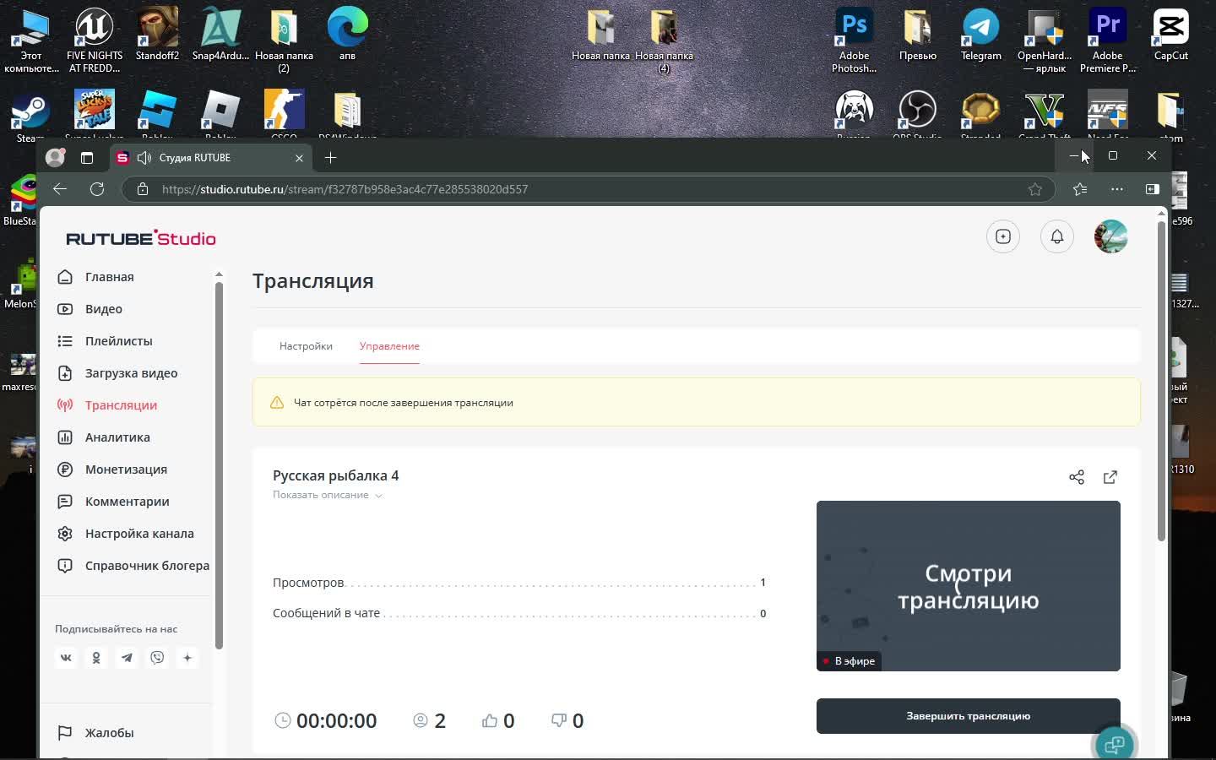
Task: Select Трансляции in the sidebar
Action: tap(107, 405)
